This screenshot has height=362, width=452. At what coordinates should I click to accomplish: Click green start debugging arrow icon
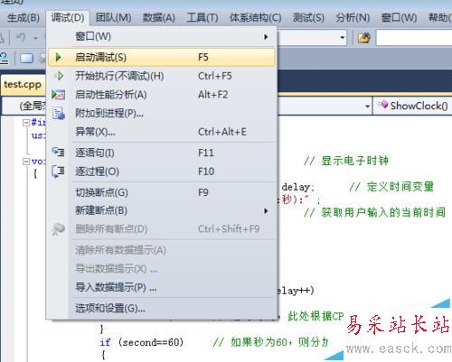click(59, 57)
